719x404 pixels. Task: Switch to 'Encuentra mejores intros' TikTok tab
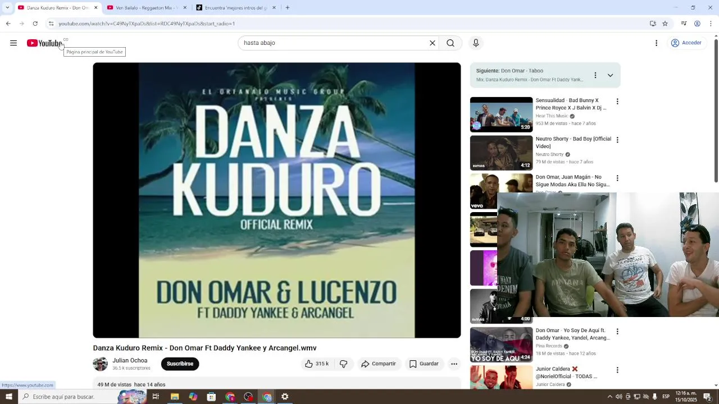(x=235, y=8)
